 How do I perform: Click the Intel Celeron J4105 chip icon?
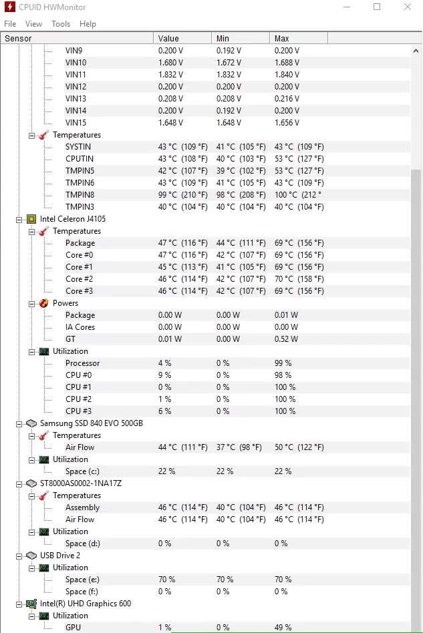click(x=31, y=219)
